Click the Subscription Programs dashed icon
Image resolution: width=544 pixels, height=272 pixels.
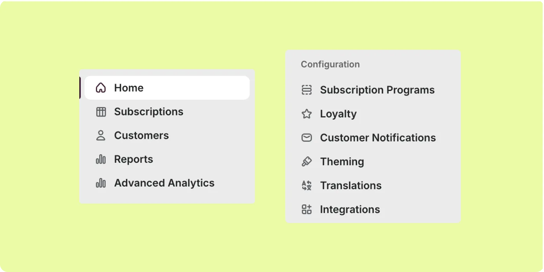(x=307, y=90)
